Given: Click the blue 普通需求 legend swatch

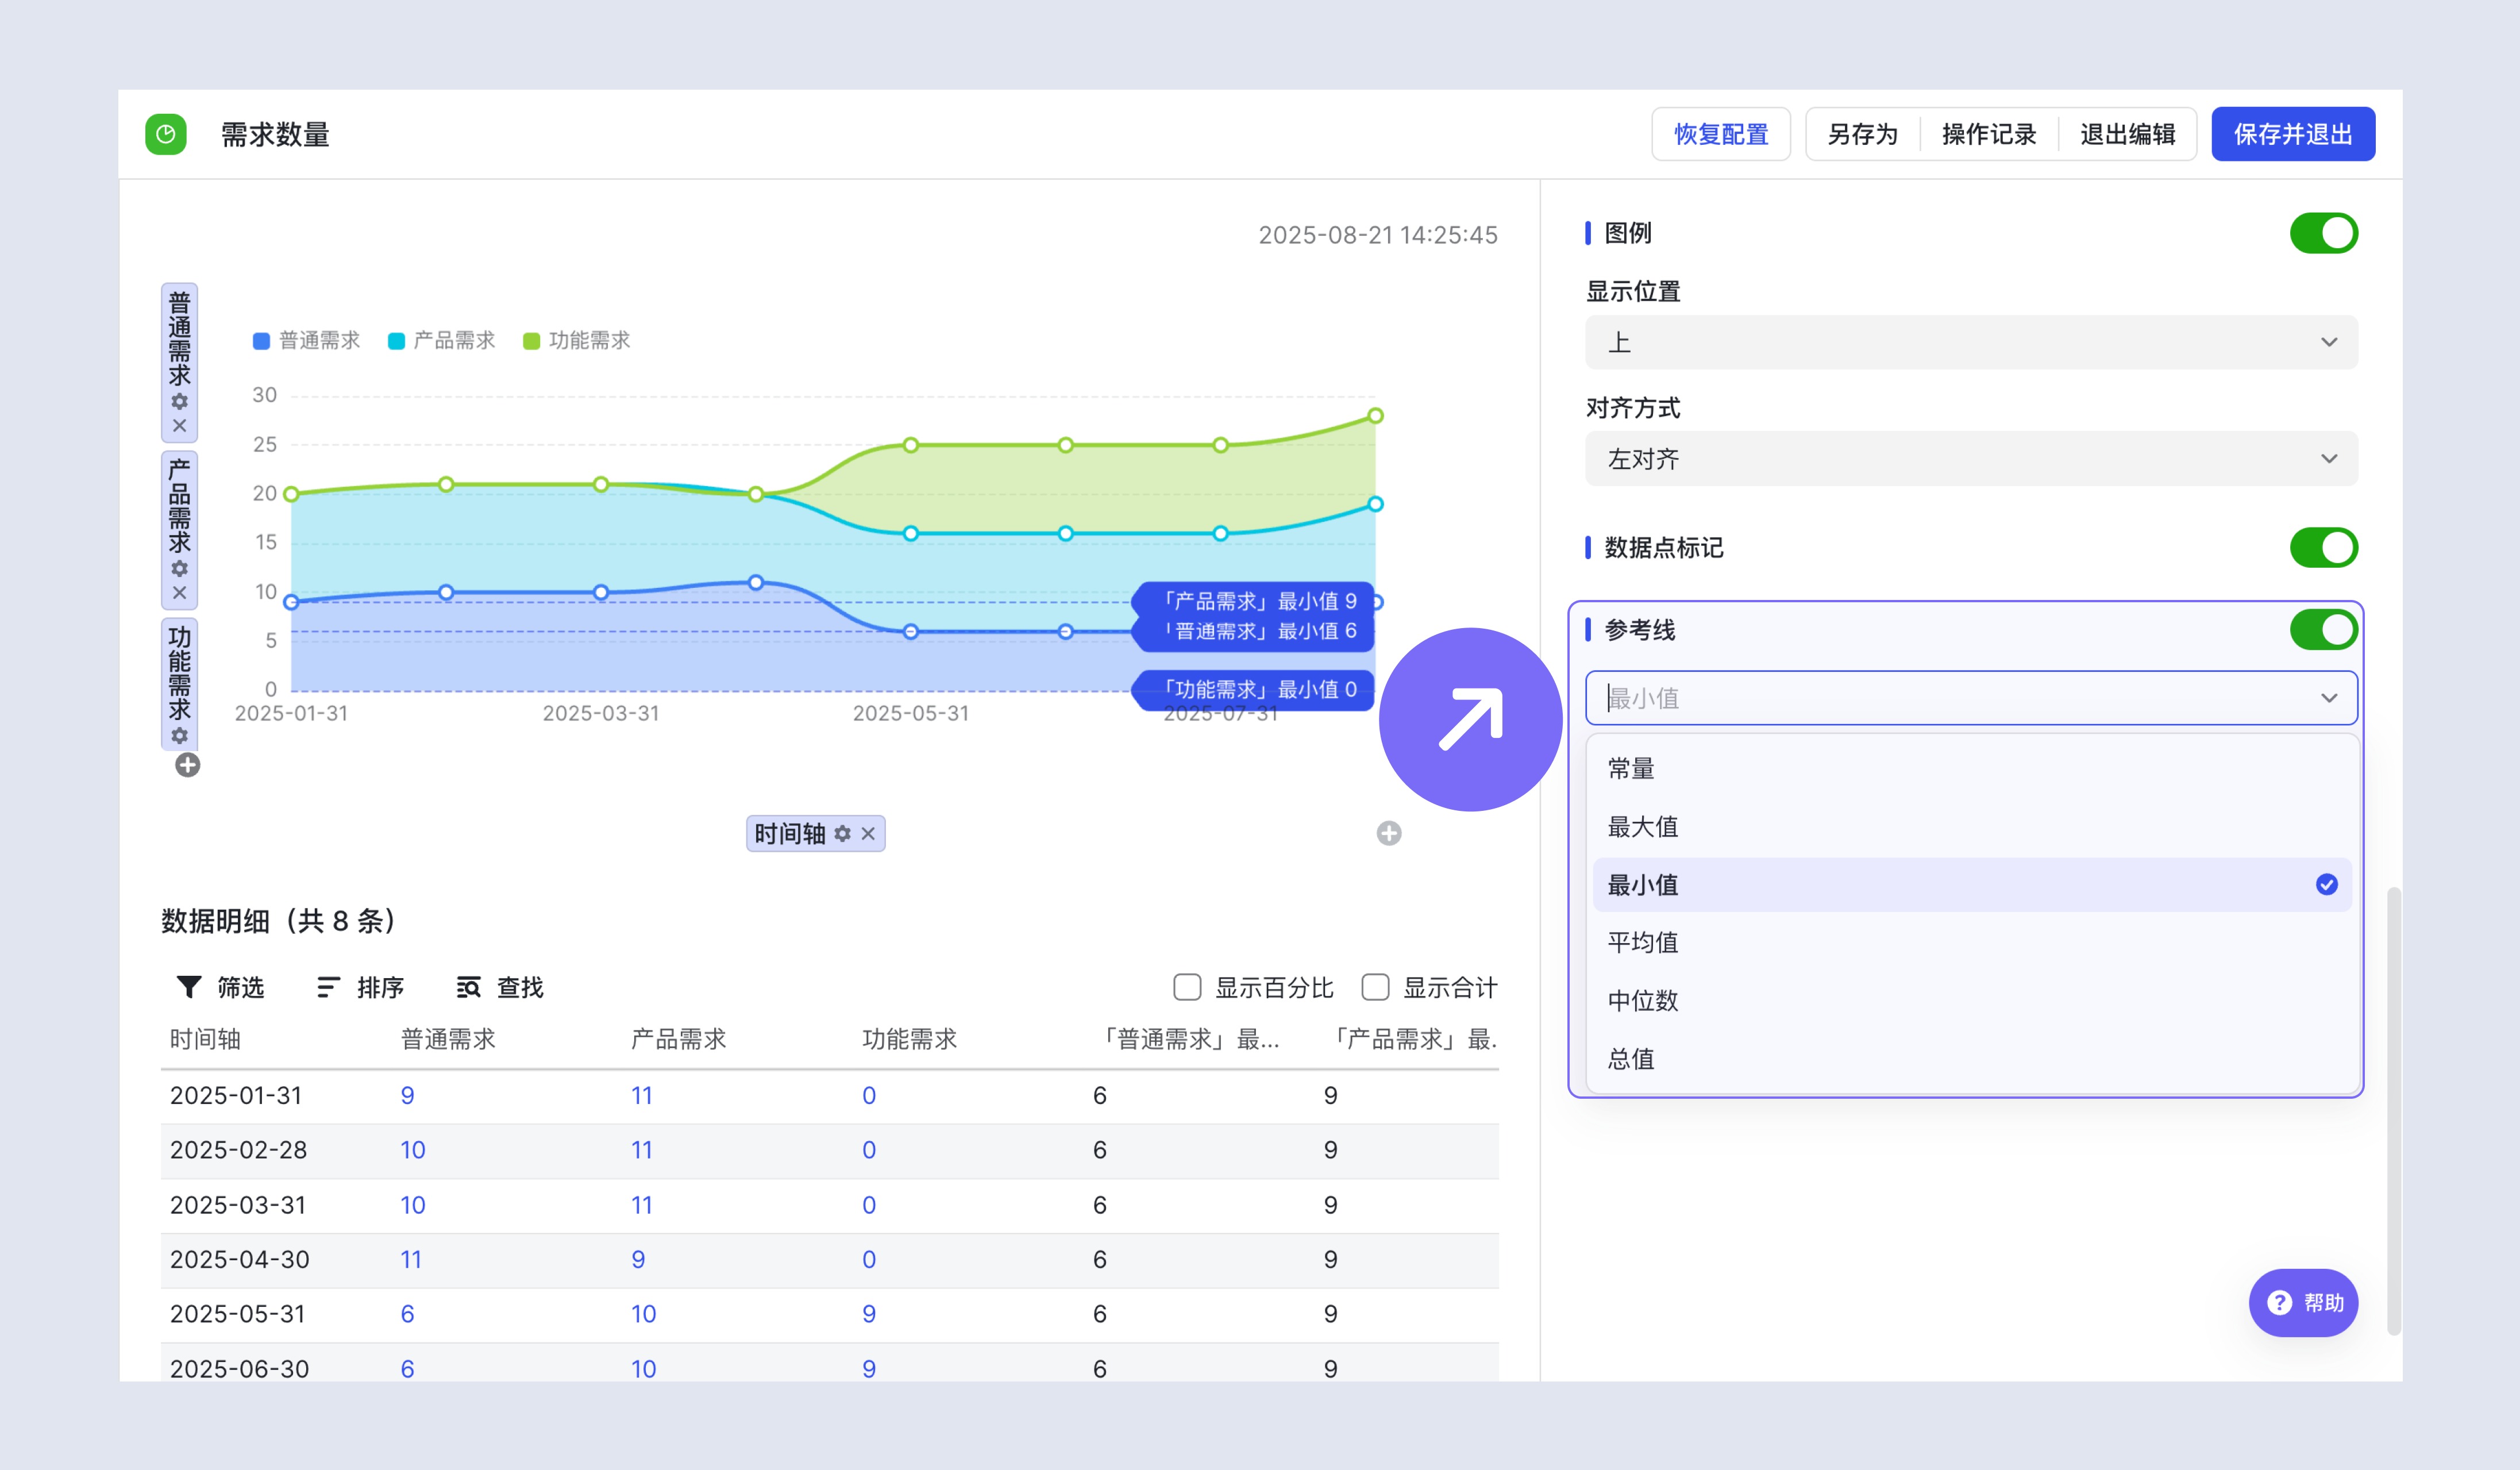Looking at the screenshot, I should point(261,341).
